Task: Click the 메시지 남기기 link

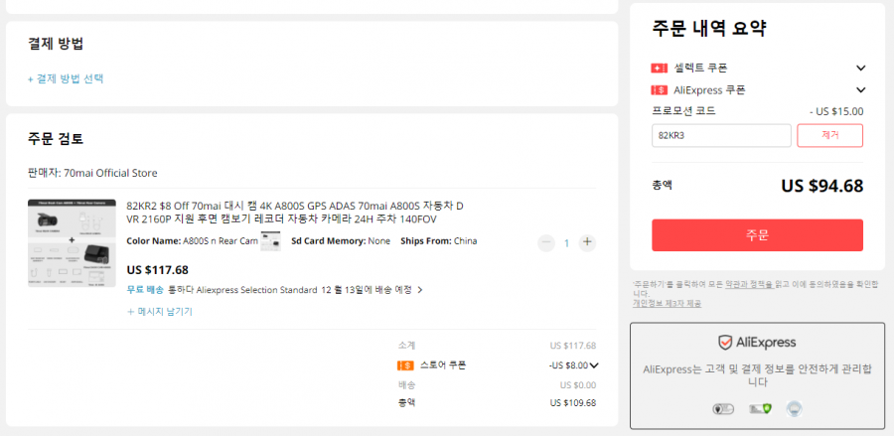Action: (x=160, y=312)
